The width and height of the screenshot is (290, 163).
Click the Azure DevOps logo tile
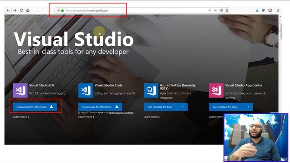pos(151,91)
